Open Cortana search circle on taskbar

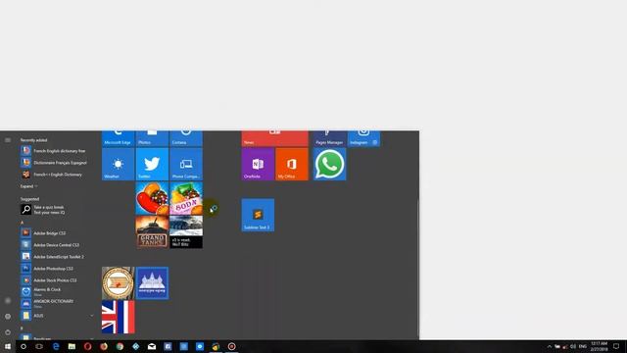[x=24, y=346]
